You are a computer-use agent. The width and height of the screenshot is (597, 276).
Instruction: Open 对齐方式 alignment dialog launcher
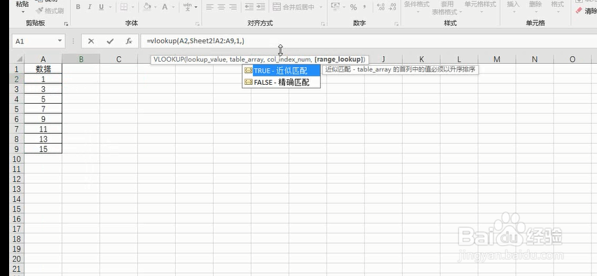(323, 24)
